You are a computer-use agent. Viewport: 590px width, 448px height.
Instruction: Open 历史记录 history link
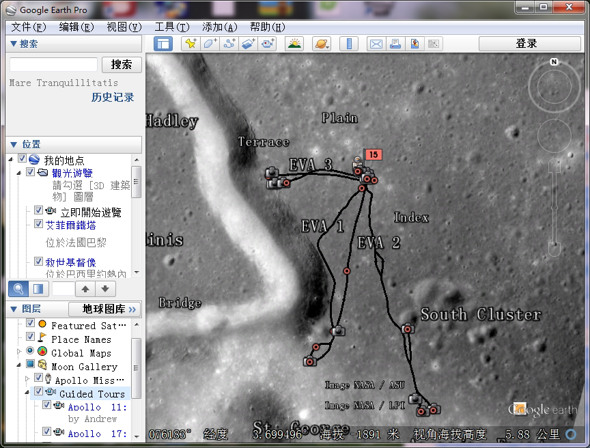pyautogui.click(x=113, y=98)
